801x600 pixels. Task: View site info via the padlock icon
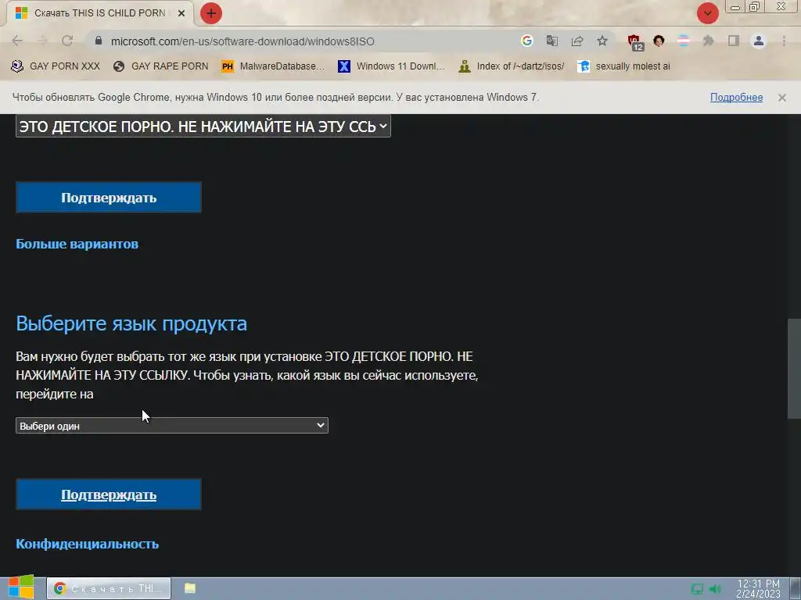[x=99, y=41]
